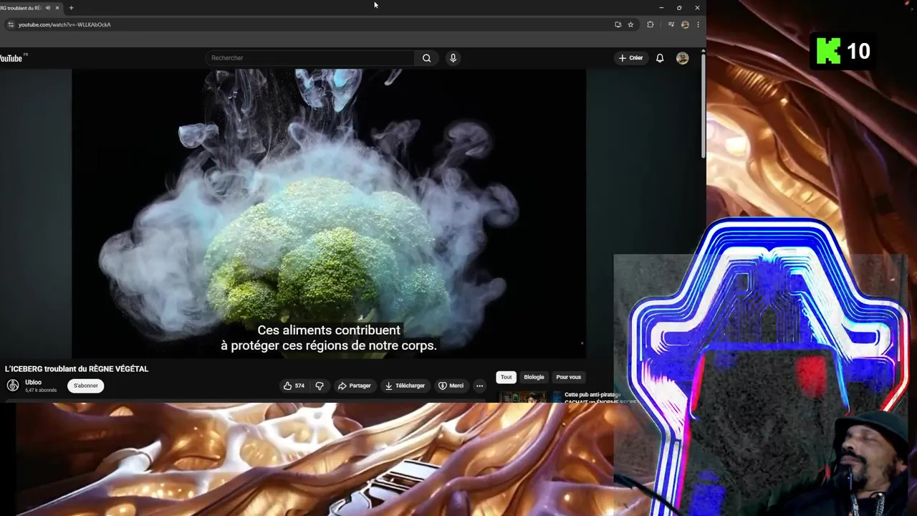Click the install app icon in address bar
Viewport: 917px width, 516px height.
(x=618, y=24)
